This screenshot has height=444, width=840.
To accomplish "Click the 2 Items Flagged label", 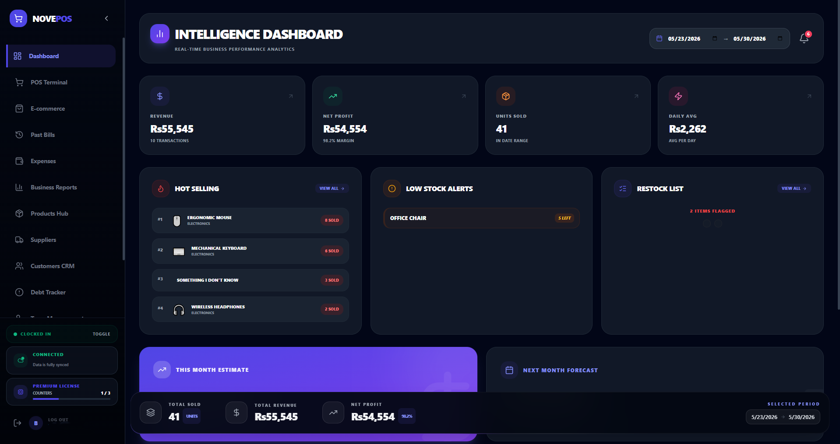I will tap(713, 211).
